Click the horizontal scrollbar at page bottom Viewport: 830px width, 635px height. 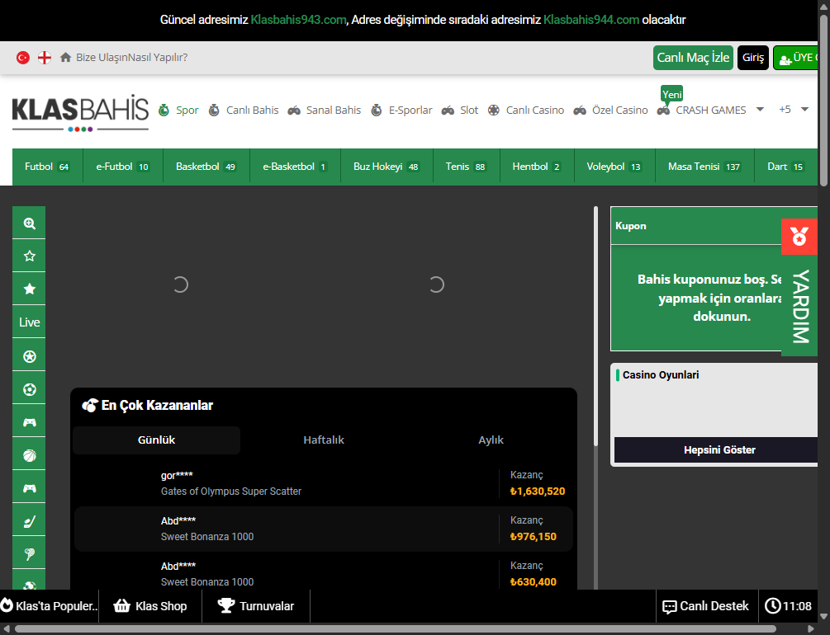396,628
